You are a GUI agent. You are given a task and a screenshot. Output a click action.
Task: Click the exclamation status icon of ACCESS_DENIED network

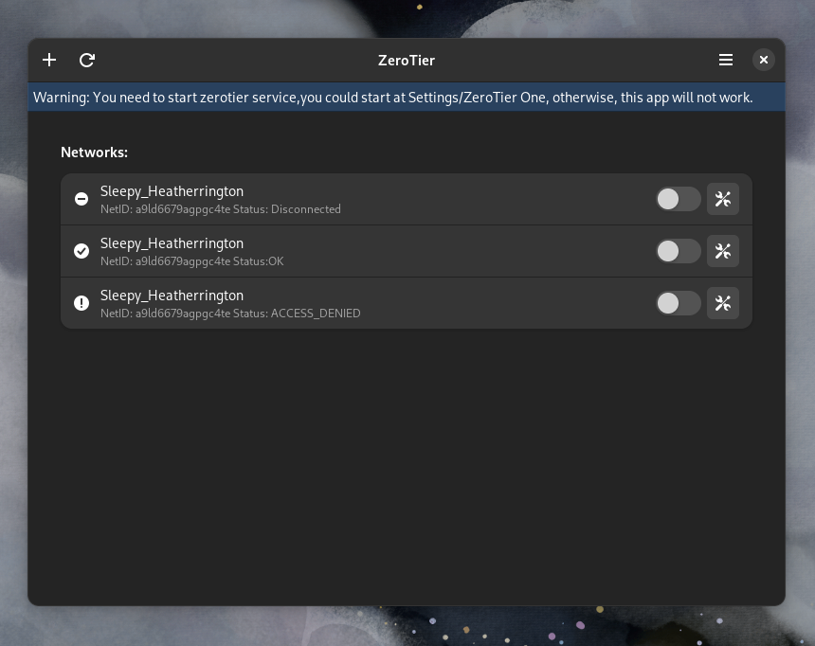pyautogui.click(x=81, y=303)
